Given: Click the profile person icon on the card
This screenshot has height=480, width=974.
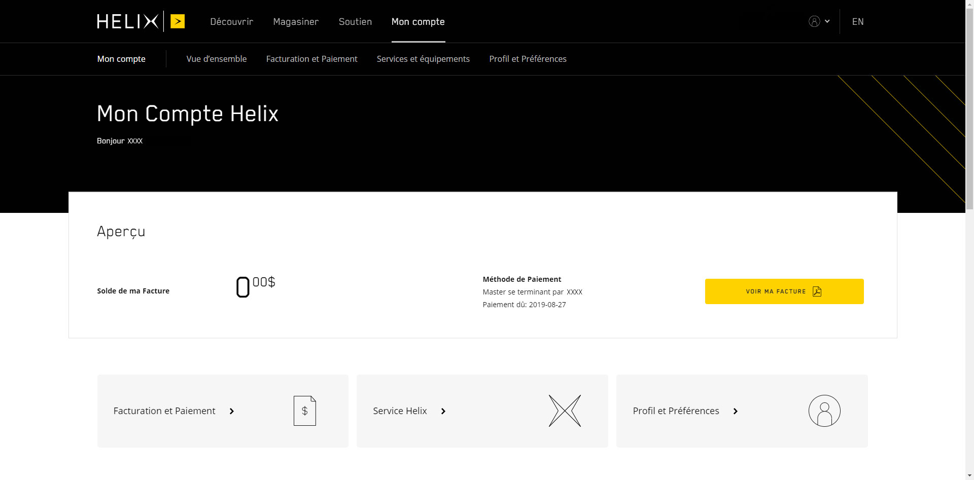Looking at the screenshot, I should pyautogui.click(x=824, y=411).
